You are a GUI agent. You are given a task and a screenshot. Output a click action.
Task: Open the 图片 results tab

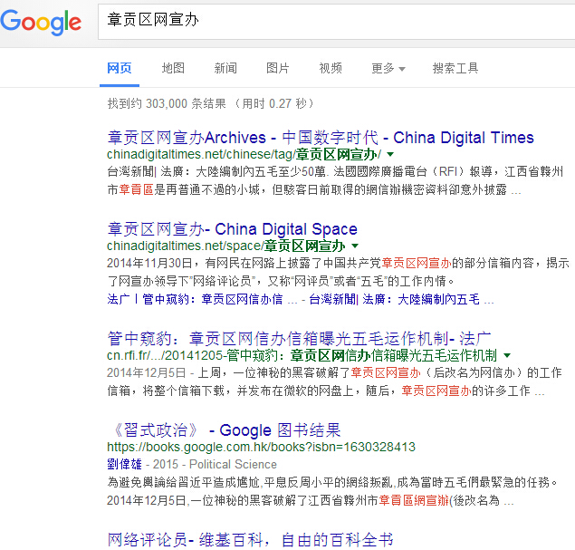click(x=278, y=69)
